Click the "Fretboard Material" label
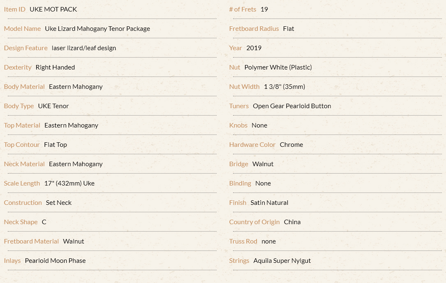This screenshot has width=446, height=283. click(x=31, y=242)
